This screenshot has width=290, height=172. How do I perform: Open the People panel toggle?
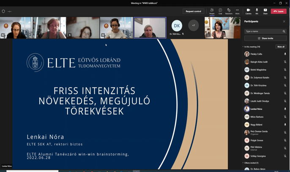click(212, 11)
